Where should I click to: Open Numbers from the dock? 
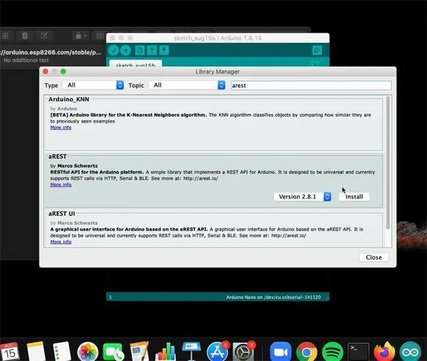(165, 351)
